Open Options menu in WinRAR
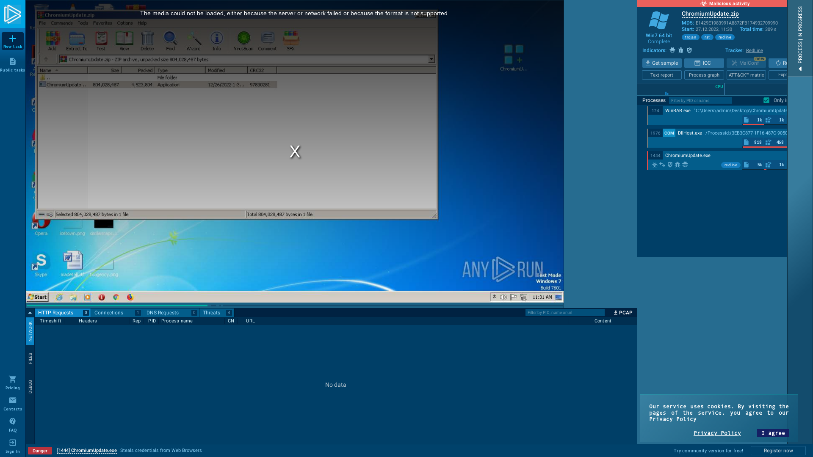This screenshot has height=457, width=813. click(x=125, y=23)
